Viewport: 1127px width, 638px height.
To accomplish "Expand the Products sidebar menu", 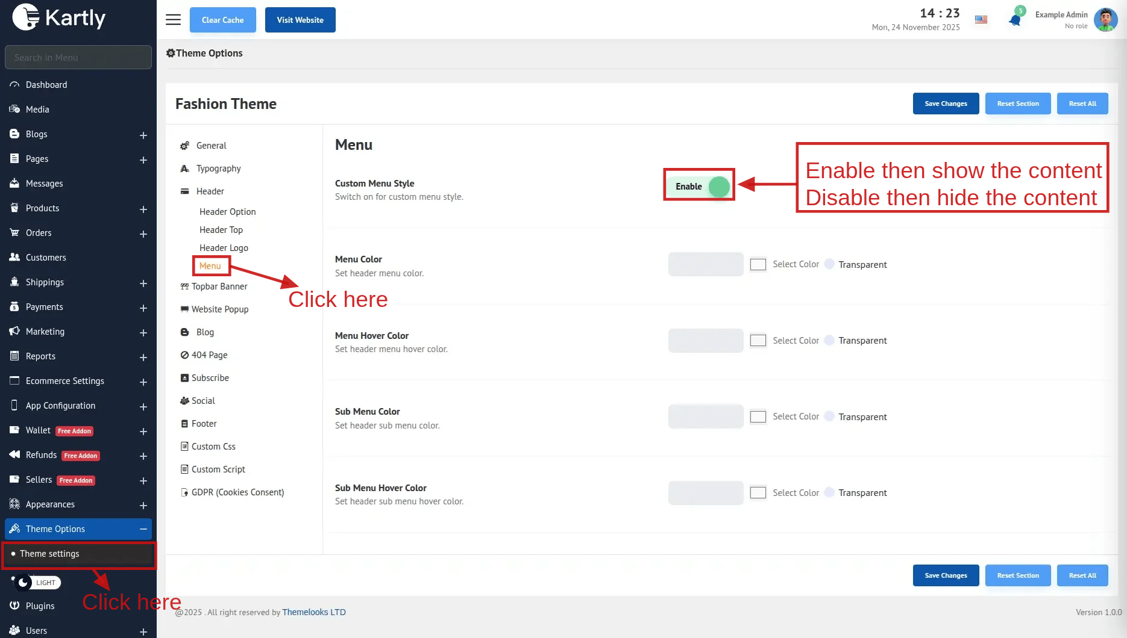I will pyautogui.click(x=143, y=209).
